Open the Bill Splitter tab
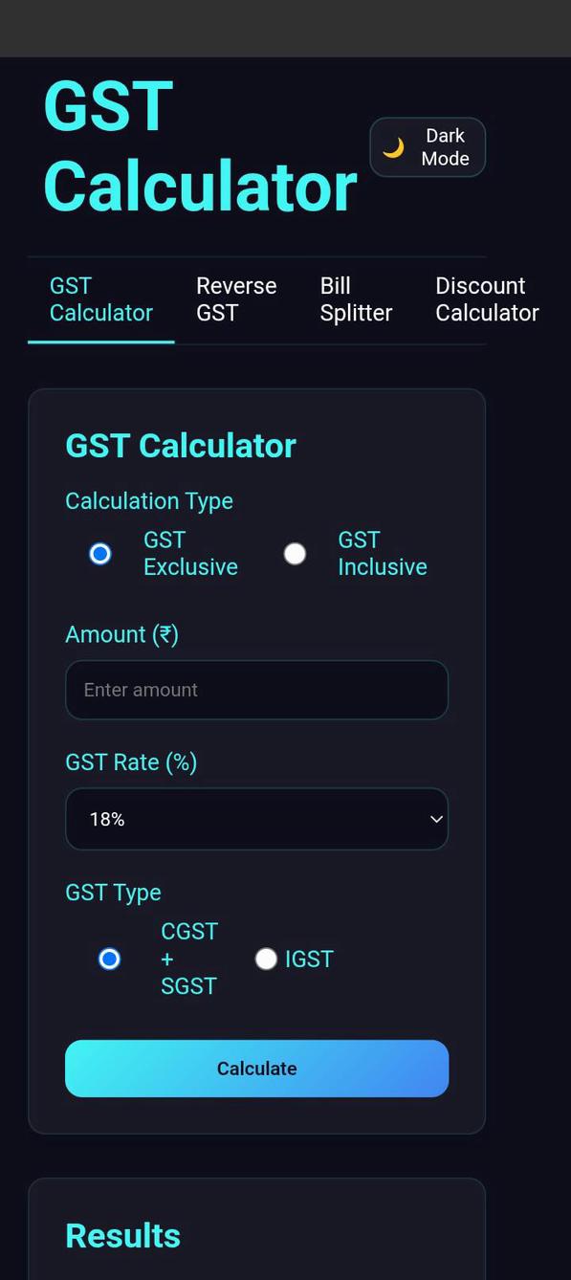The width and height of the screenshot is (571, 1280). coord(355,298)
